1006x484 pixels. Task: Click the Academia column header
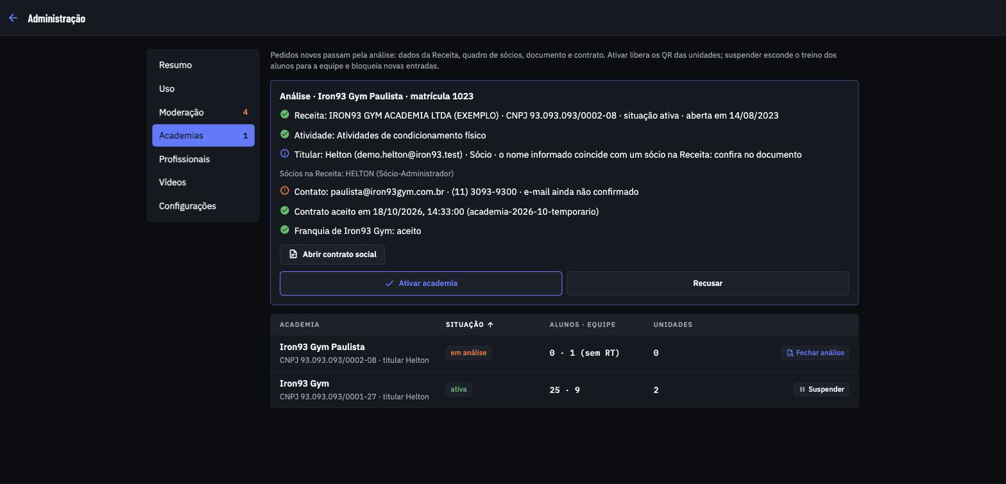click(x=300, y=324)
